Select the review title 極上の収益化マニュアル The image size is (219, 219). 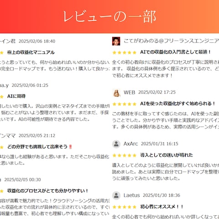(31, 52)
